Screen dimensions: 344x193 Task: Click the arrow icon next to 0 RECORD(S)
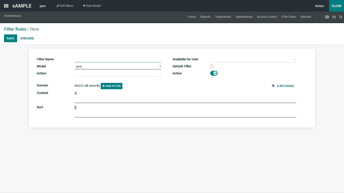point(273,86)
